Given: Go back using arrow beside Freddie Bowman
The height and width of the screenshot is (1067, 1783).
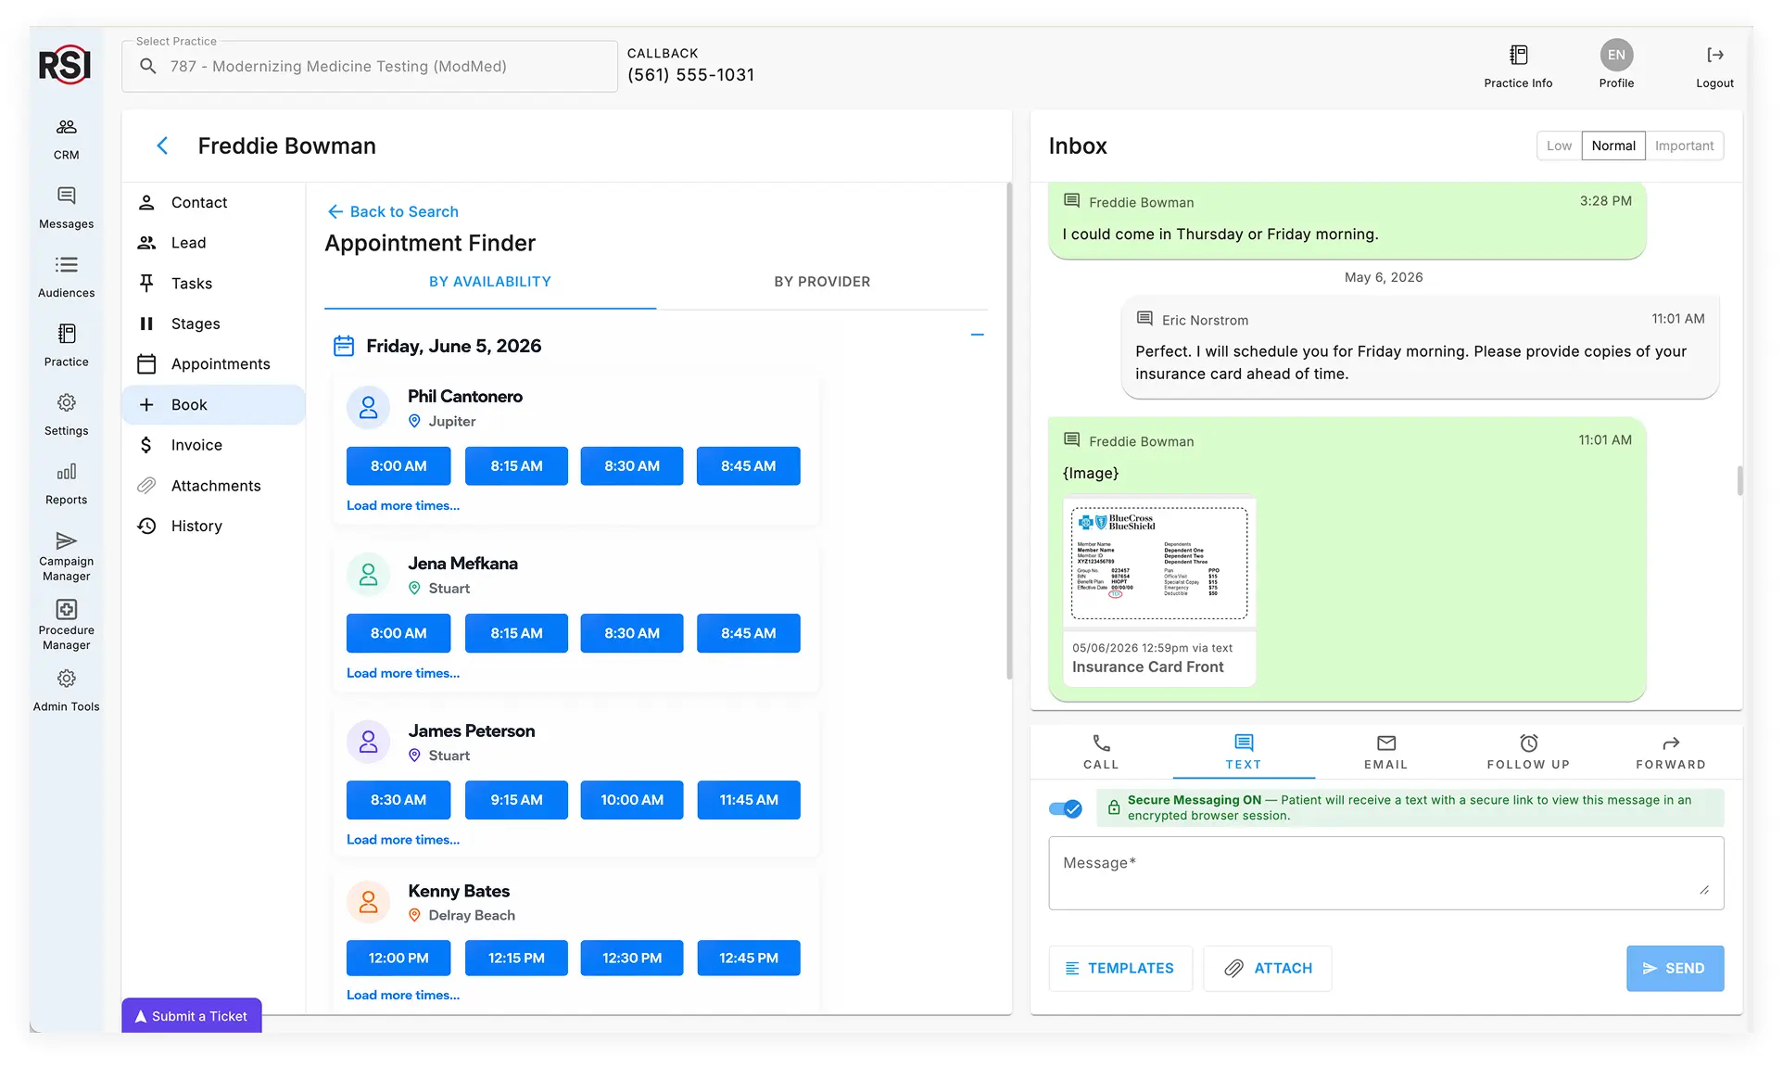Looking at the screenshot, I should point(163,146).
